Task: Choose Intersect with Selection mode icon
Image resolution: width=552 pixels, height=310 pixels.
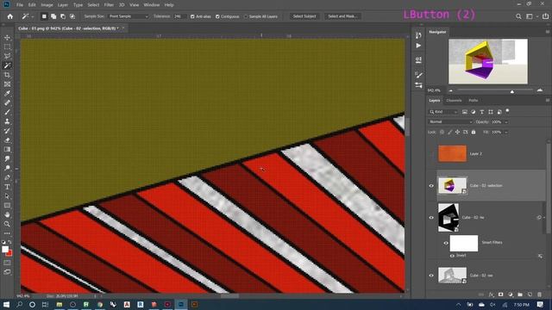Action: tap(72, 16)
